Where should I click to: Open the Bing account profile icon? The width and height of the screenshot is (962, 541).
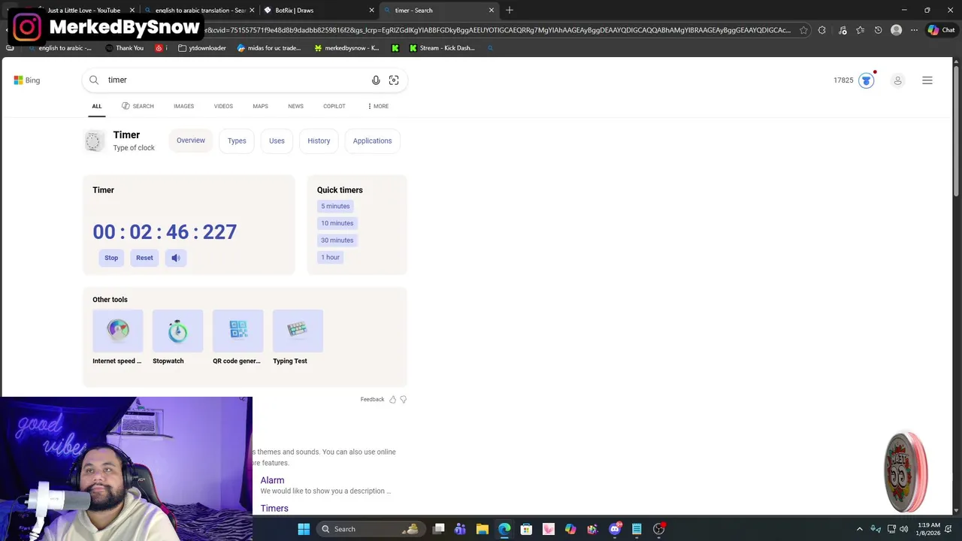pyautogui.click(x=897, y=80)
